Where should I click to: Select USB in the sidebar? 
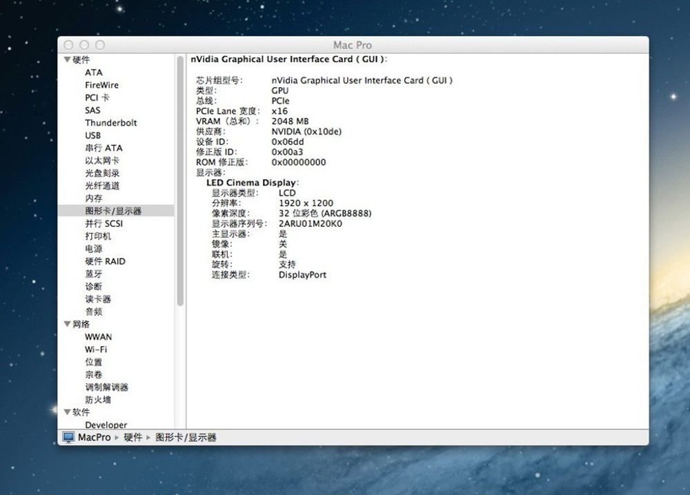[93, 135]
